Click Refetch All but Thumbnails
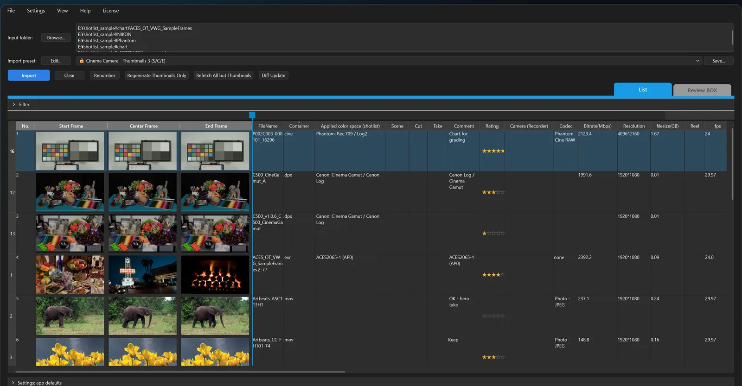This screenshot has height=386, width=742. point(224,76)
